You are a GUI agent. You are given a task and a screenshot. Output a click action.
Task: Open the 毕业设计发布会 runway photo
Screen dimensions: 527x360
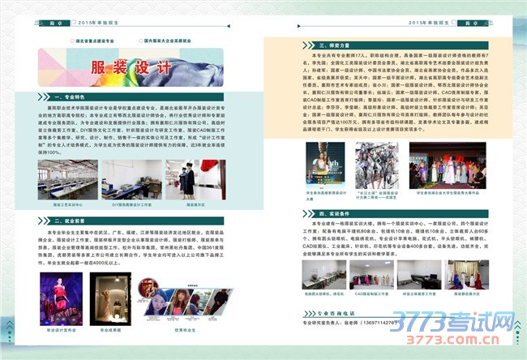click(x=61, y=300)
